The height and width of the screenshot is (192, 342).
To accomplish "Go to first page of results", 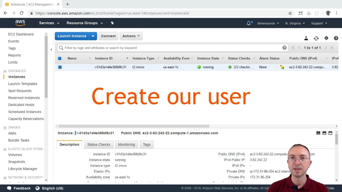I will [x=293, y=48].
